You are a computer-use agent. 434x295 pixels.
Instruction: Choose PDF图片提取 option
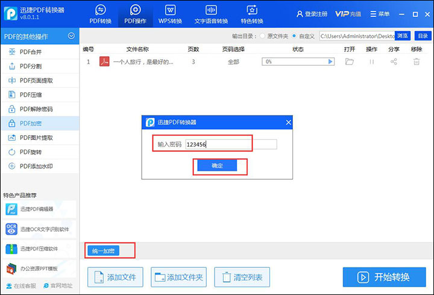tap(40, 138)
